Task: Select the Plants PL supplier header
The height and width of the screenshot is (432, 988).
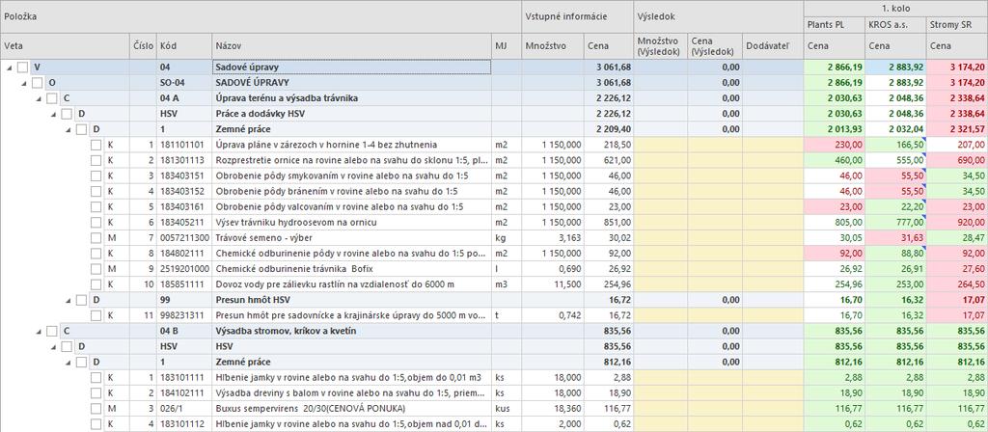Action: 835,25
